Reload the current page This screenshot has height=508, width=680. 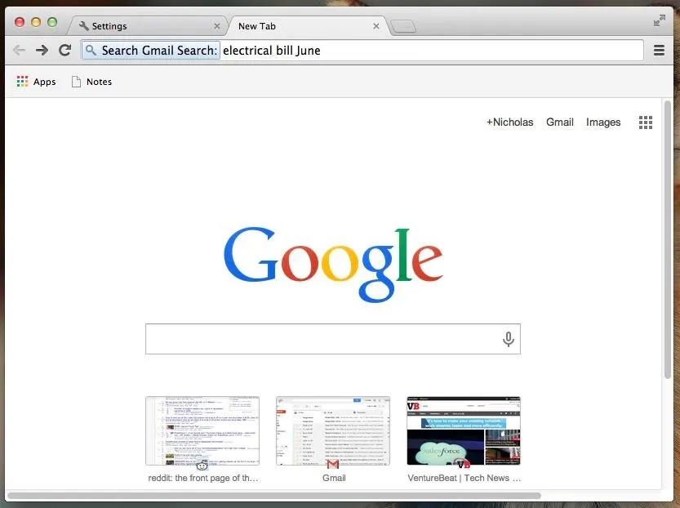[x=65, y=51]
